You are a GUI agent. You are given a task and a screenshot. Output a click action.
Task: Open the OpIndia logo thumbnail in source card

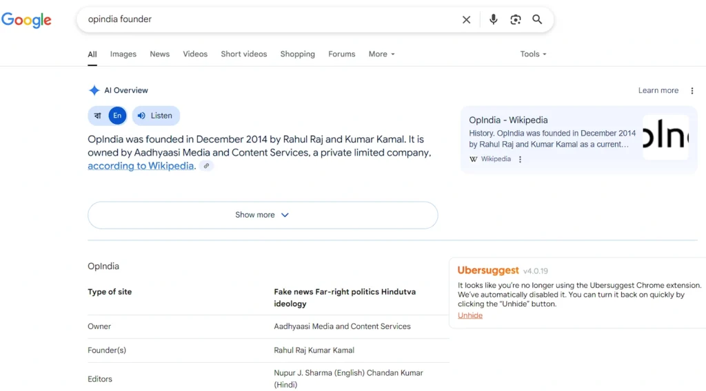pos(665,137)
